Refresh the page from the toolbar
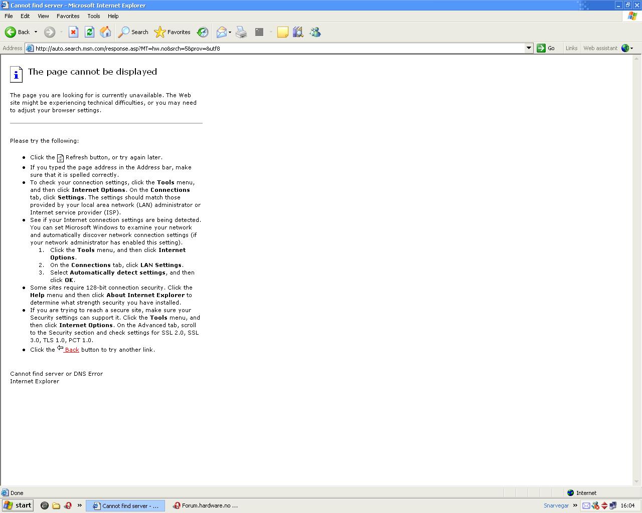 89,32
